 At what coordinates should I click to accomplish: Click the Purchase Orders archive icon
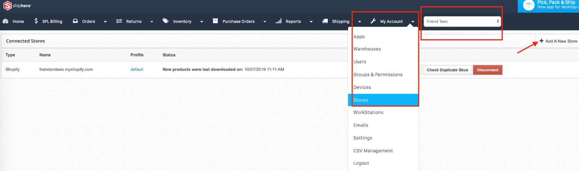tap(215, 21)
